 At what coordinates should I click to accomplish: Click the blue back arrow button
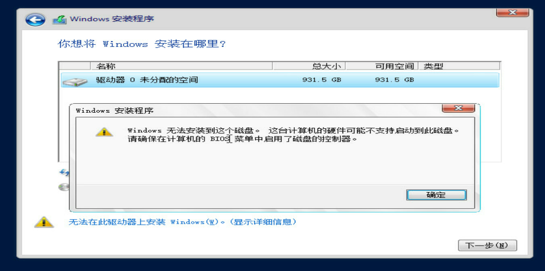coord(35,19)
